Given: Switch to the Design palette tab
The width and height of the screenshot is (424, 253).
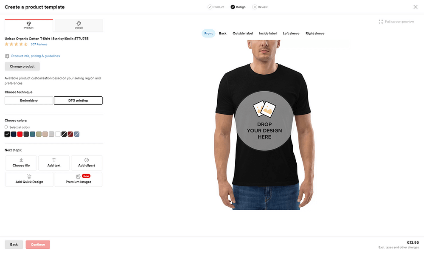Looking at the screenshot, I should click(x=79, y=25).
